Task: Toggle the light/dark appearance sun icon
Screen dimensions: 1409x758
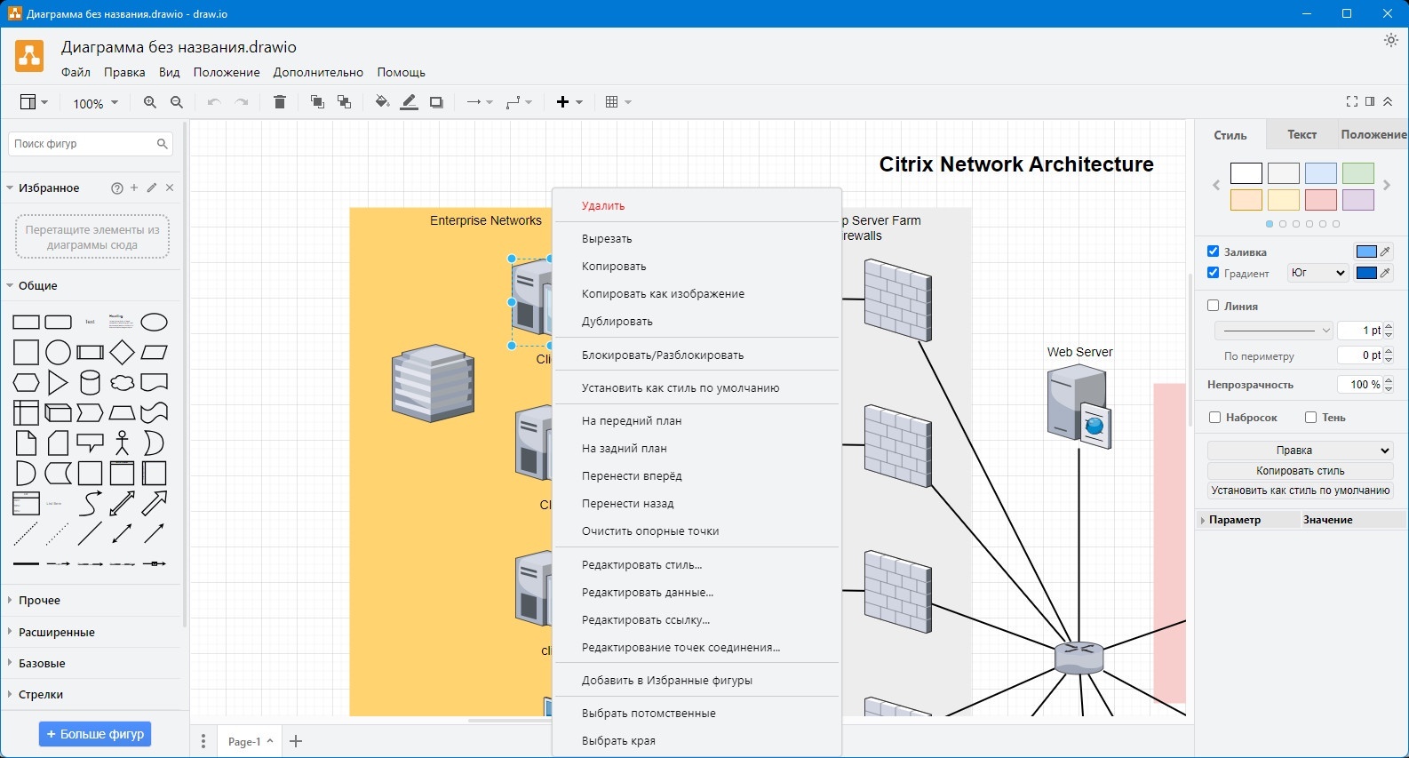Action: [x=1391, y=40]
